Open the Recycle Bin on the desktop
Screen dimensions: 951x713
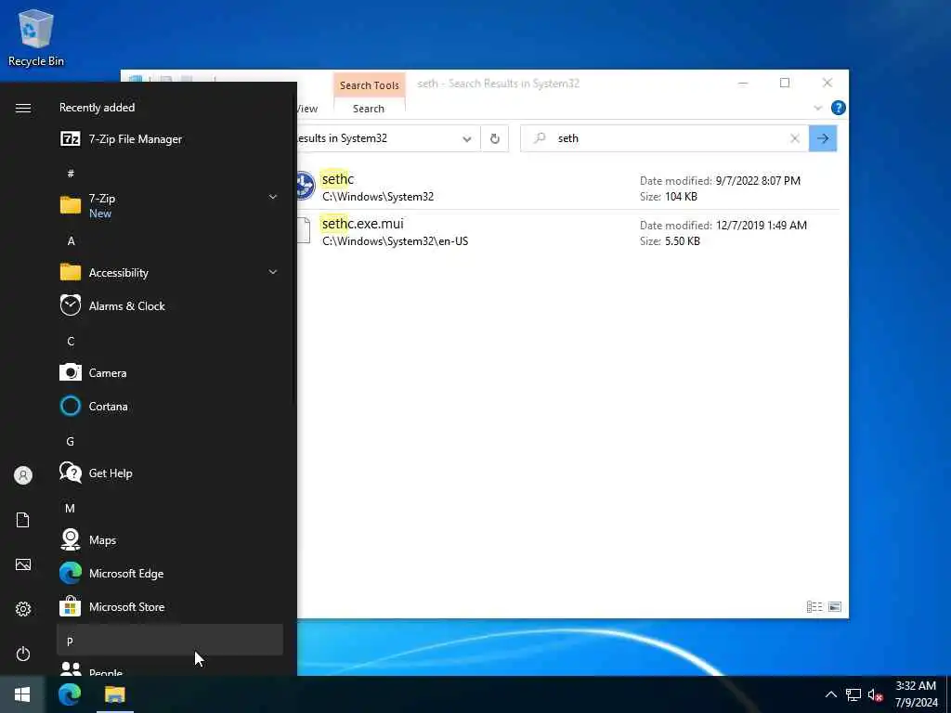pyautogui.click(x=36, y=37)
